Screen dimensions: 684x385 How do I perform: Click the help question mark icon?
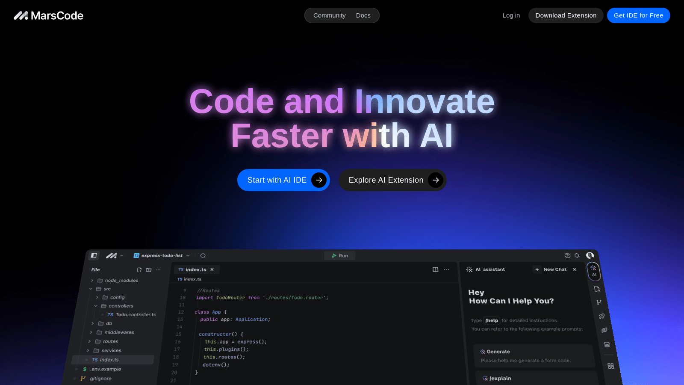coord(567,255)
